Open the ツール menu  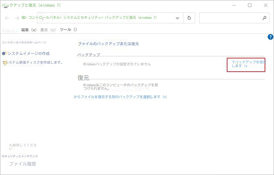(x=68, y=30)
